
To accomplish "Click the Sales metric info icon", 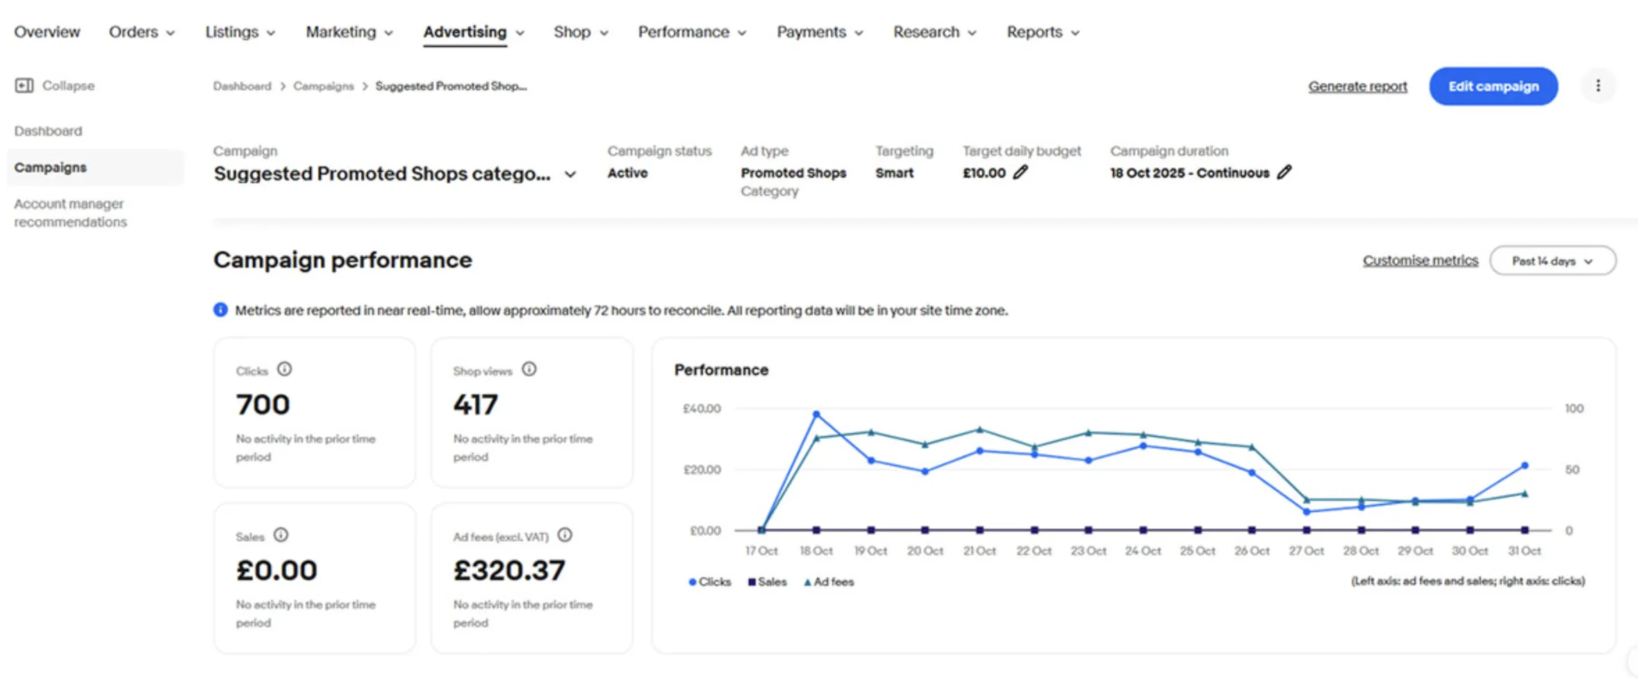I will coord(281,535).
